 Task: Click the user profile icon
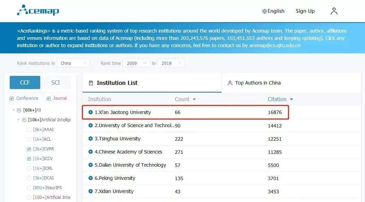pos(334,11)
